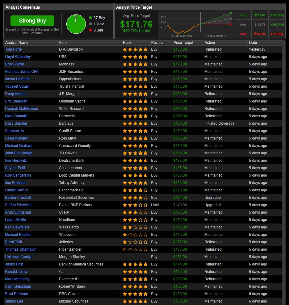Open Stephen Ju analyst link

pyautogui.click(x=15, y=131)
